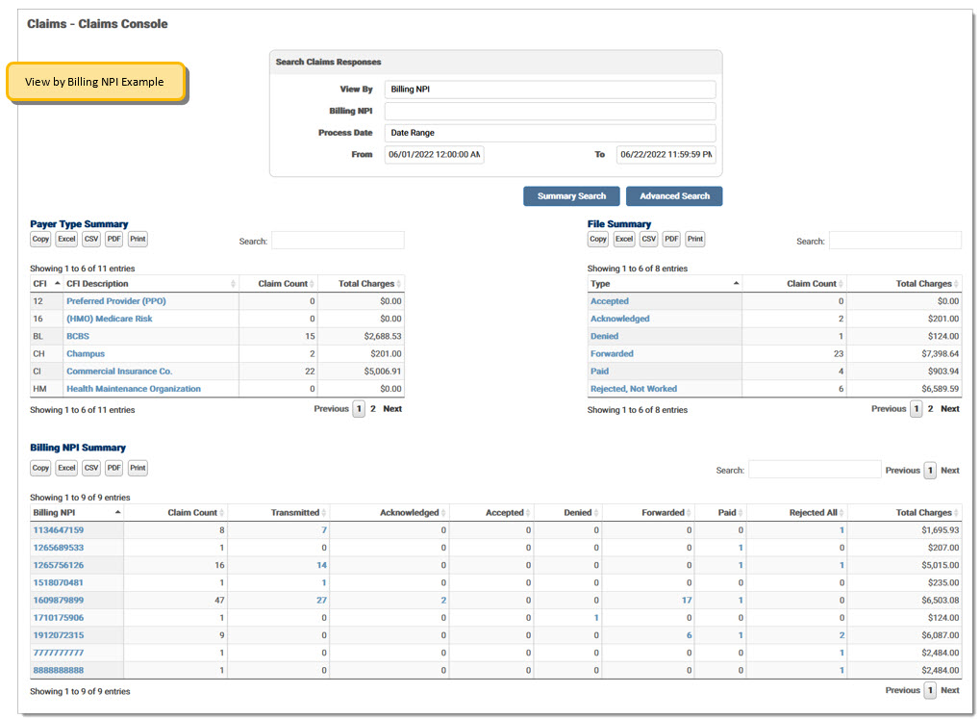Export Payer Type Summary as CSV
980x719 pixels.
pos(91,239)
